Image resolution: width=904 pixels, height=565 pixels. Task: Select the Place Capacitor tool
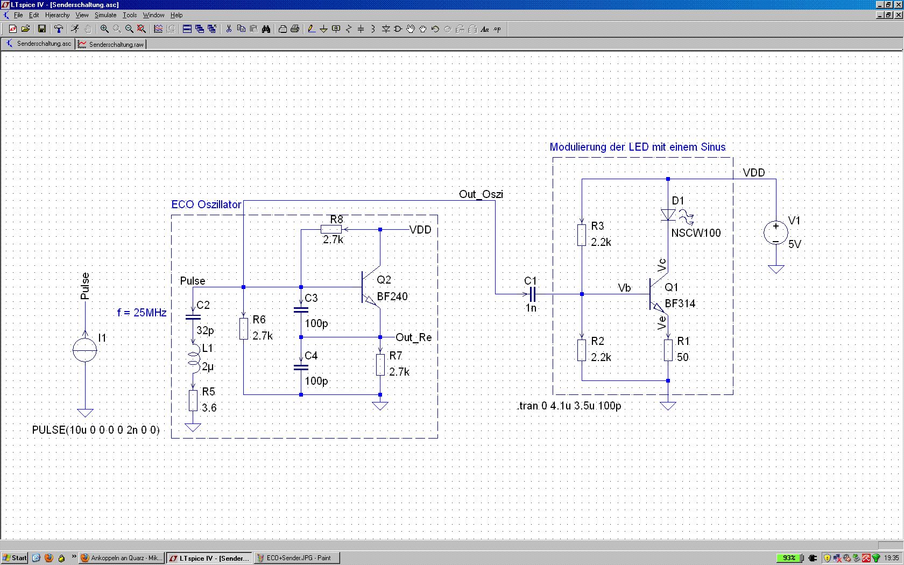361,29
